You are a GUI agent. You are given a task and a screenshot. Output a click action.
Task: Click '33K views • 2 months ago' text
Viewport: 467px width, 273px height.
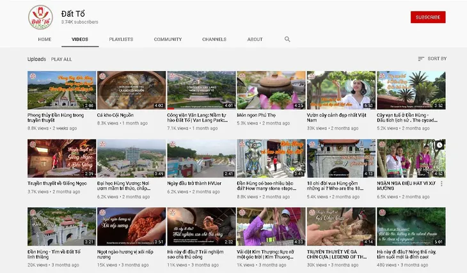(x=333, y=129)
